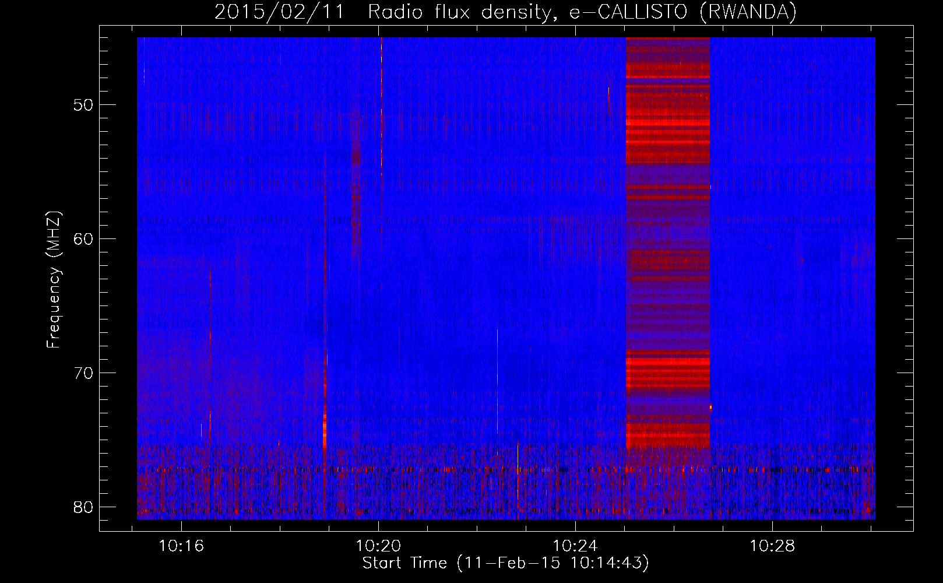Click the 80 MHz frequency tick label
This screenshot has height=583, width=943.
point(84,507)
